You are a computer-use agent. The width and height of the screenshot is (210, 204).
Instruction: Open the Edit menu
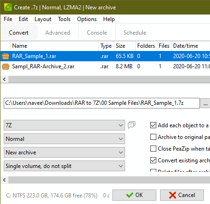click(x=23, y=19)
